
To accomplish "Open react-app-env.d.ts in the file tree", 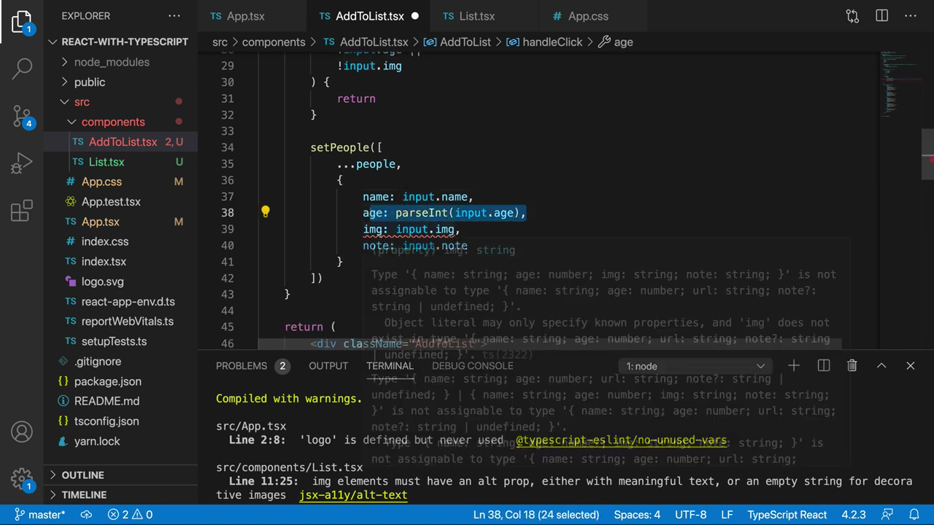I will click(x=120, y=301).
